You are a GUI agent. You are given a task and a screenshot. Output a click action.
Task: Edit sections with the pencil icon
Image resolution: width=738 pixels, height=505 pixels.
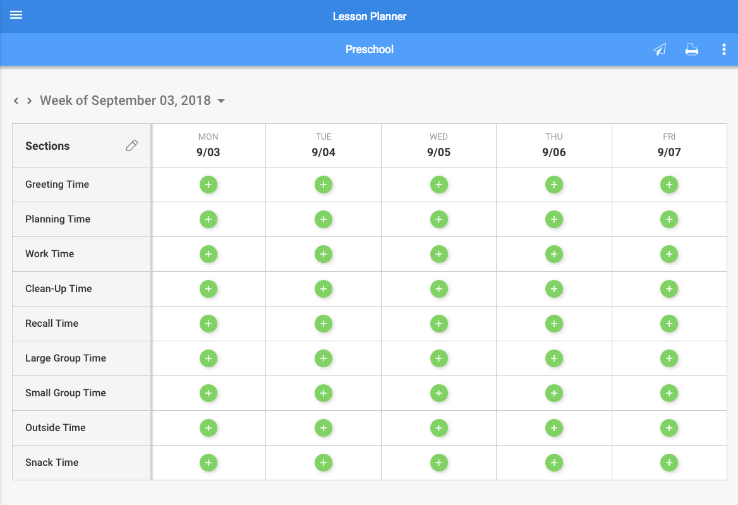[x=132, y=145]
